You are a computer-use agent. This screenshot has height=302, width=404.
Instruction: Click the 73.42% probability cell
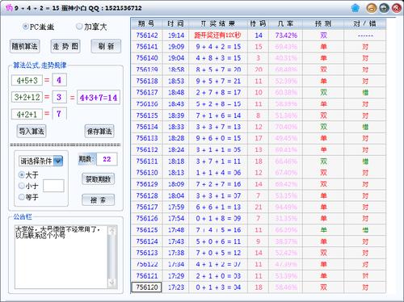(x=286, y=36)
